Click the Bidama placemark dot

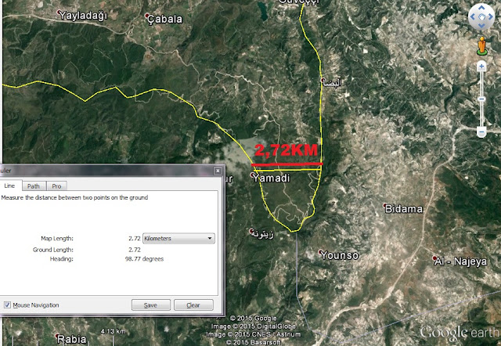click(385, 205)
